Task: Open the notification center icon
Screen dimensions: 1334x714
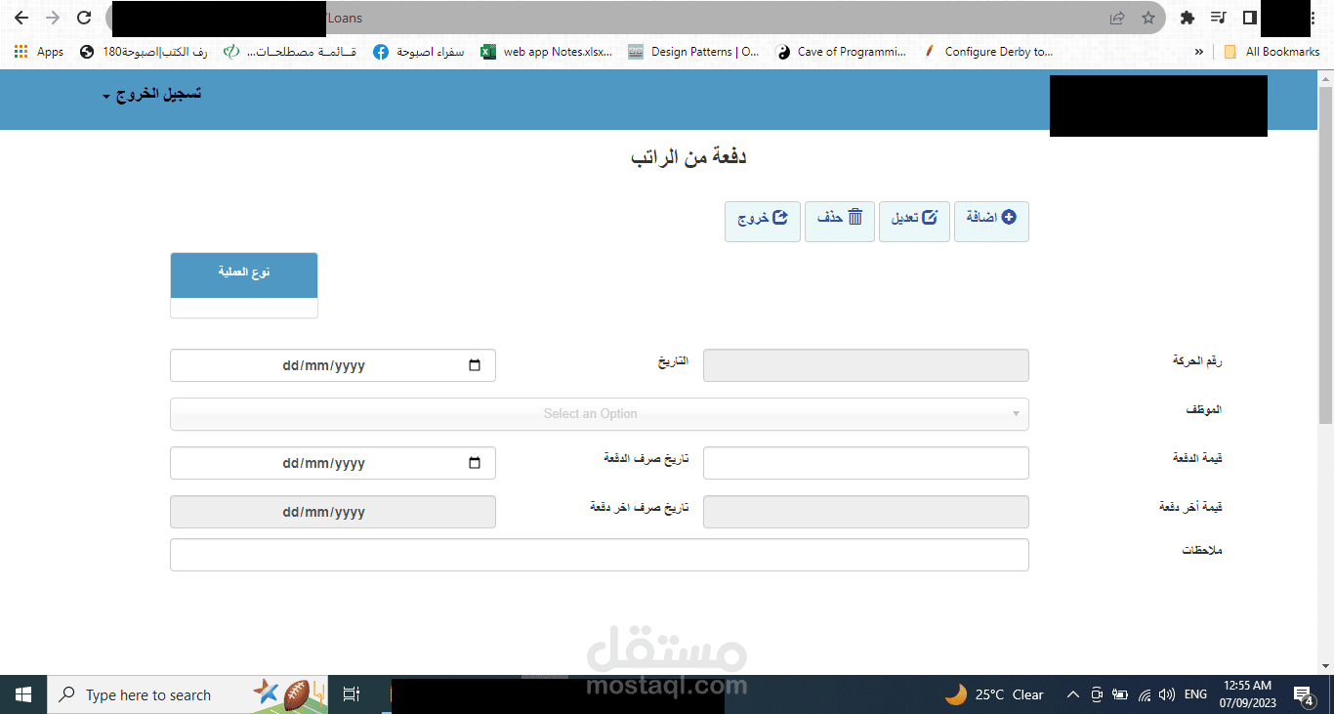Action: [x=1304, y=694]
